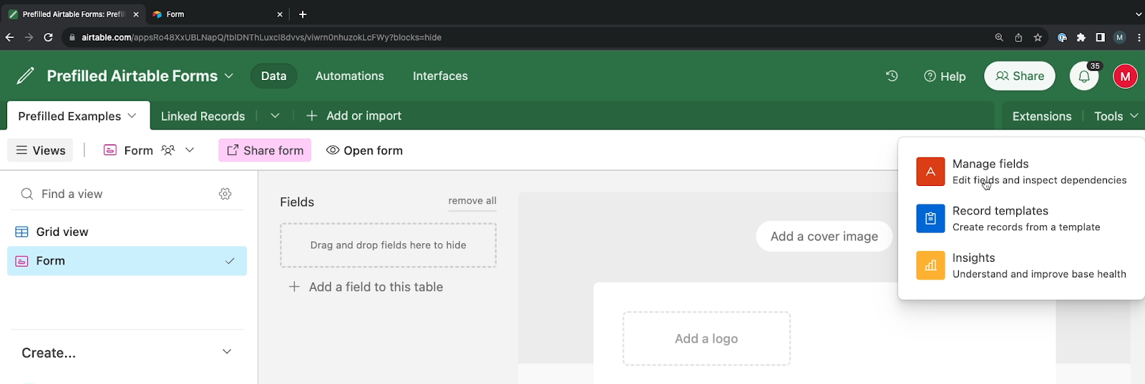The width and height of the screenshot is (1145, 384).
Task: Click the Share button
Action: click(x=1020, y=76)
